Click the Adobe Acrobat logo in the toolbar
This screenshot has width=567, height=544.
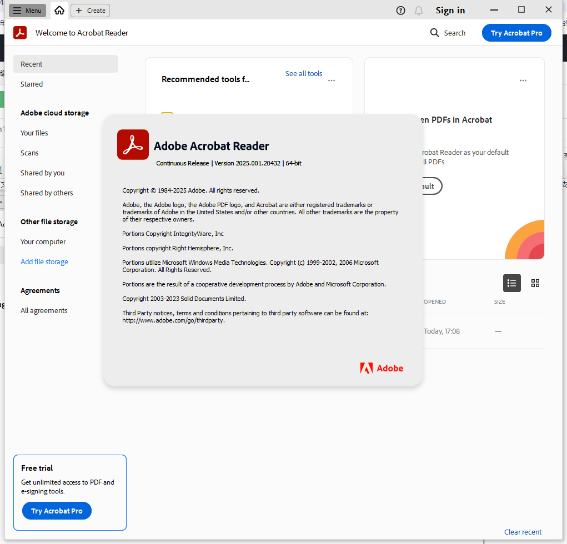click(x=20, y=33)
